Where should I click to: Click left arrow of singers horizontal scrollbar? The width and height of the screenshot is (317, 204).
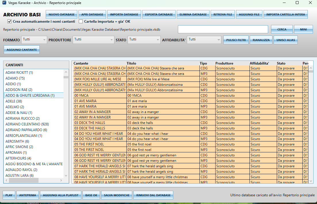7,180
